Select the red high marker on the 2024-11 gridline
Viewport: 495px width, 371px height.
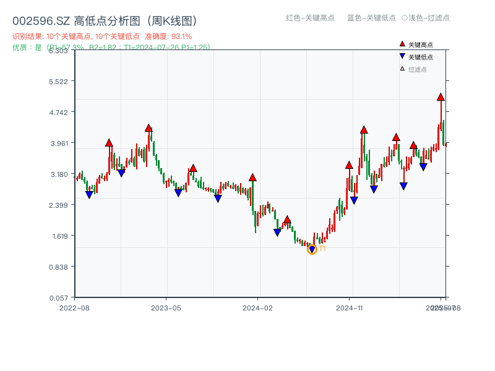pos(349,165)
